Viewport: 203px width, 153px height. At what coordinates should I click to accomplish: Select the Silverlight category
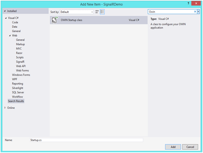point(18,88)
